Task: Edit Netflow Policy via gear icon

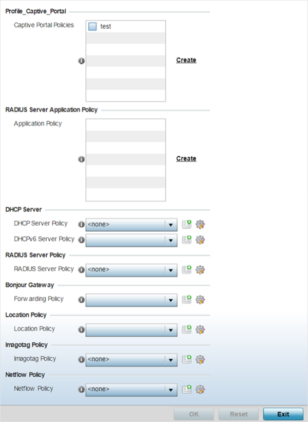Action: [200, 390]
